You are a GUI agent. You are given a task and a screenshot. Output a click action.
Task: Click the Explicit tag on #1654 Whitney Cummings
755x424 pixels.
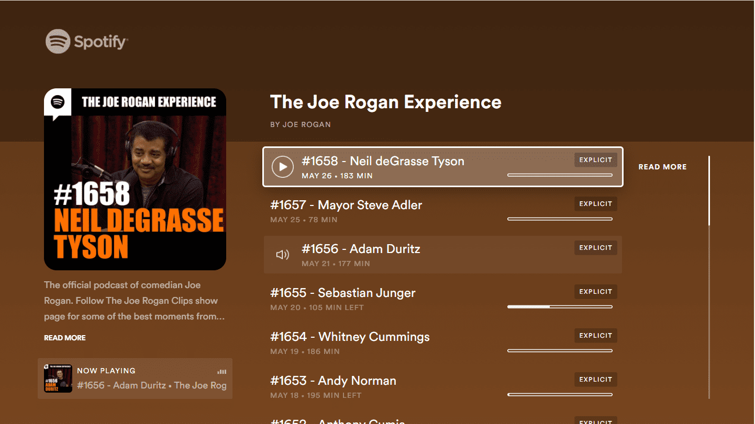click(595, 336)
